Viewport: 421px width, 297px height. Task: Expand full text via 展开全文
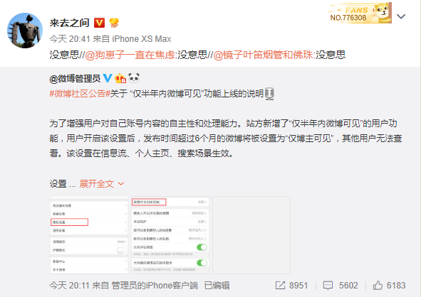[x=97, y=184]
